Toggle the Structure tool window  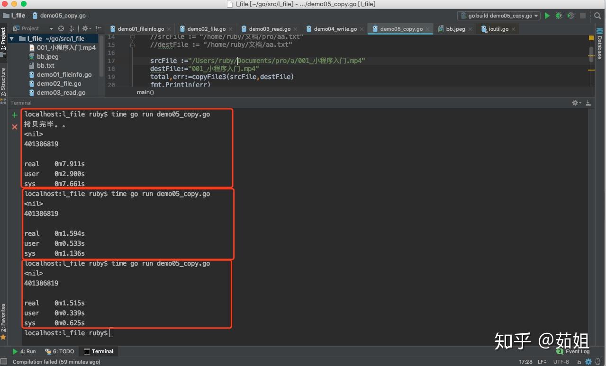[x=3, y=83]
